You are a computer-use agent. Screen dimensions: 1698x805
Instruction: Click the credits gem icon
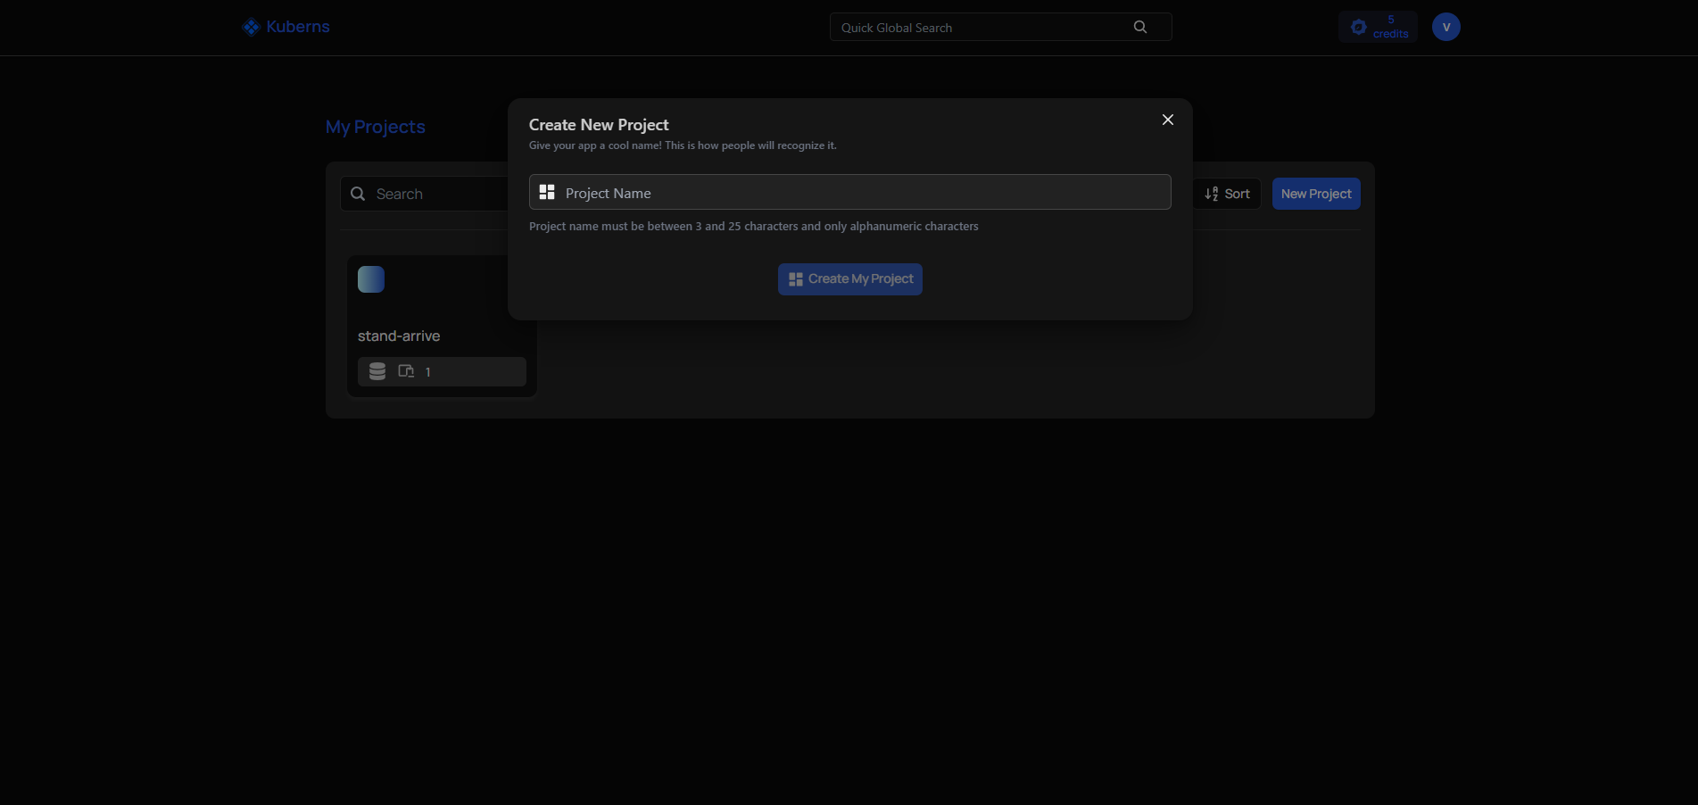(x=1358, y=27)
